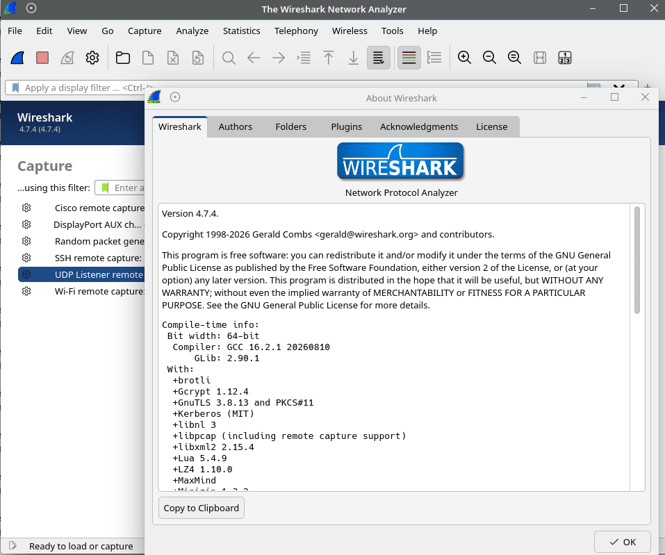Click Copy to Clipboard button

(201, 508)
